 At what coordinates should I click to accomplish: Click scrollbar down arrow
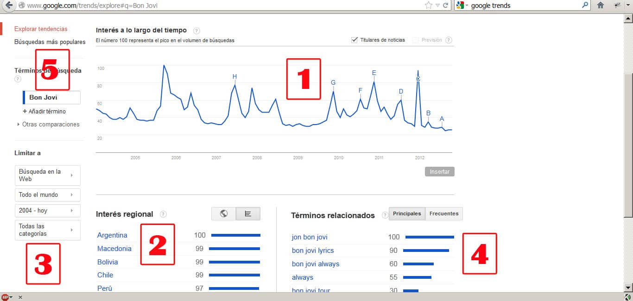[628, 288]
